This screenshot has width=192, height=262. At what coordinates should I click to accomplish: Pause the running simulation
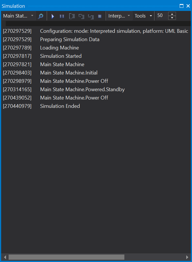click(x=62, y=16)
